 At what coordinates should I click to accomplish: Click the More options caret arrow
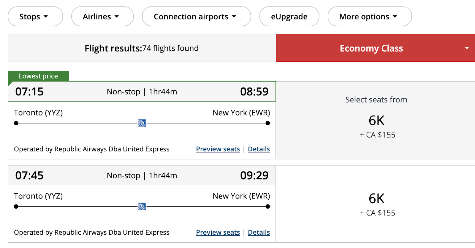pyautogui.click(x=395, y=17)
